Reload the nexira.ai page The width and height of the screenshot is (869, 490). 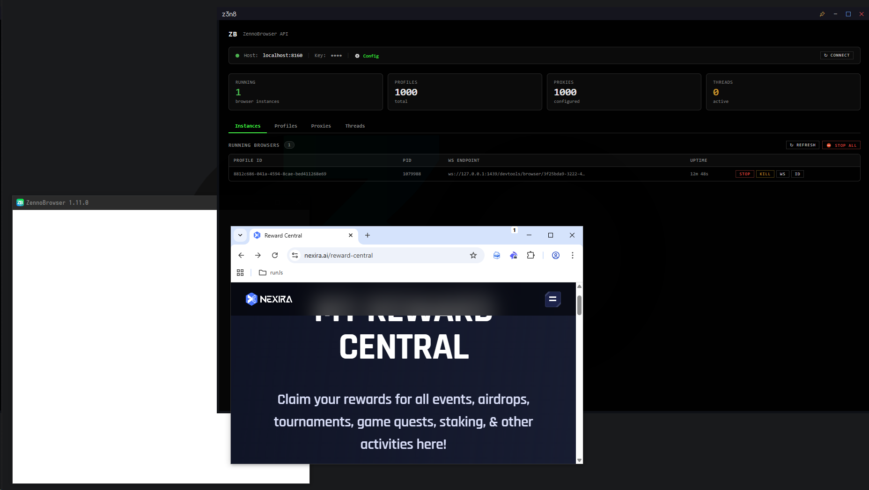click(x=275, y=255)
